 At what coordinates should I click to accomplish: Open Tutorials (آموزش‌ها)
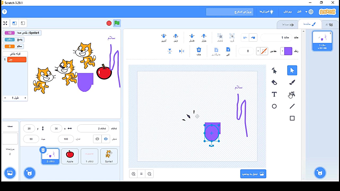267,12
